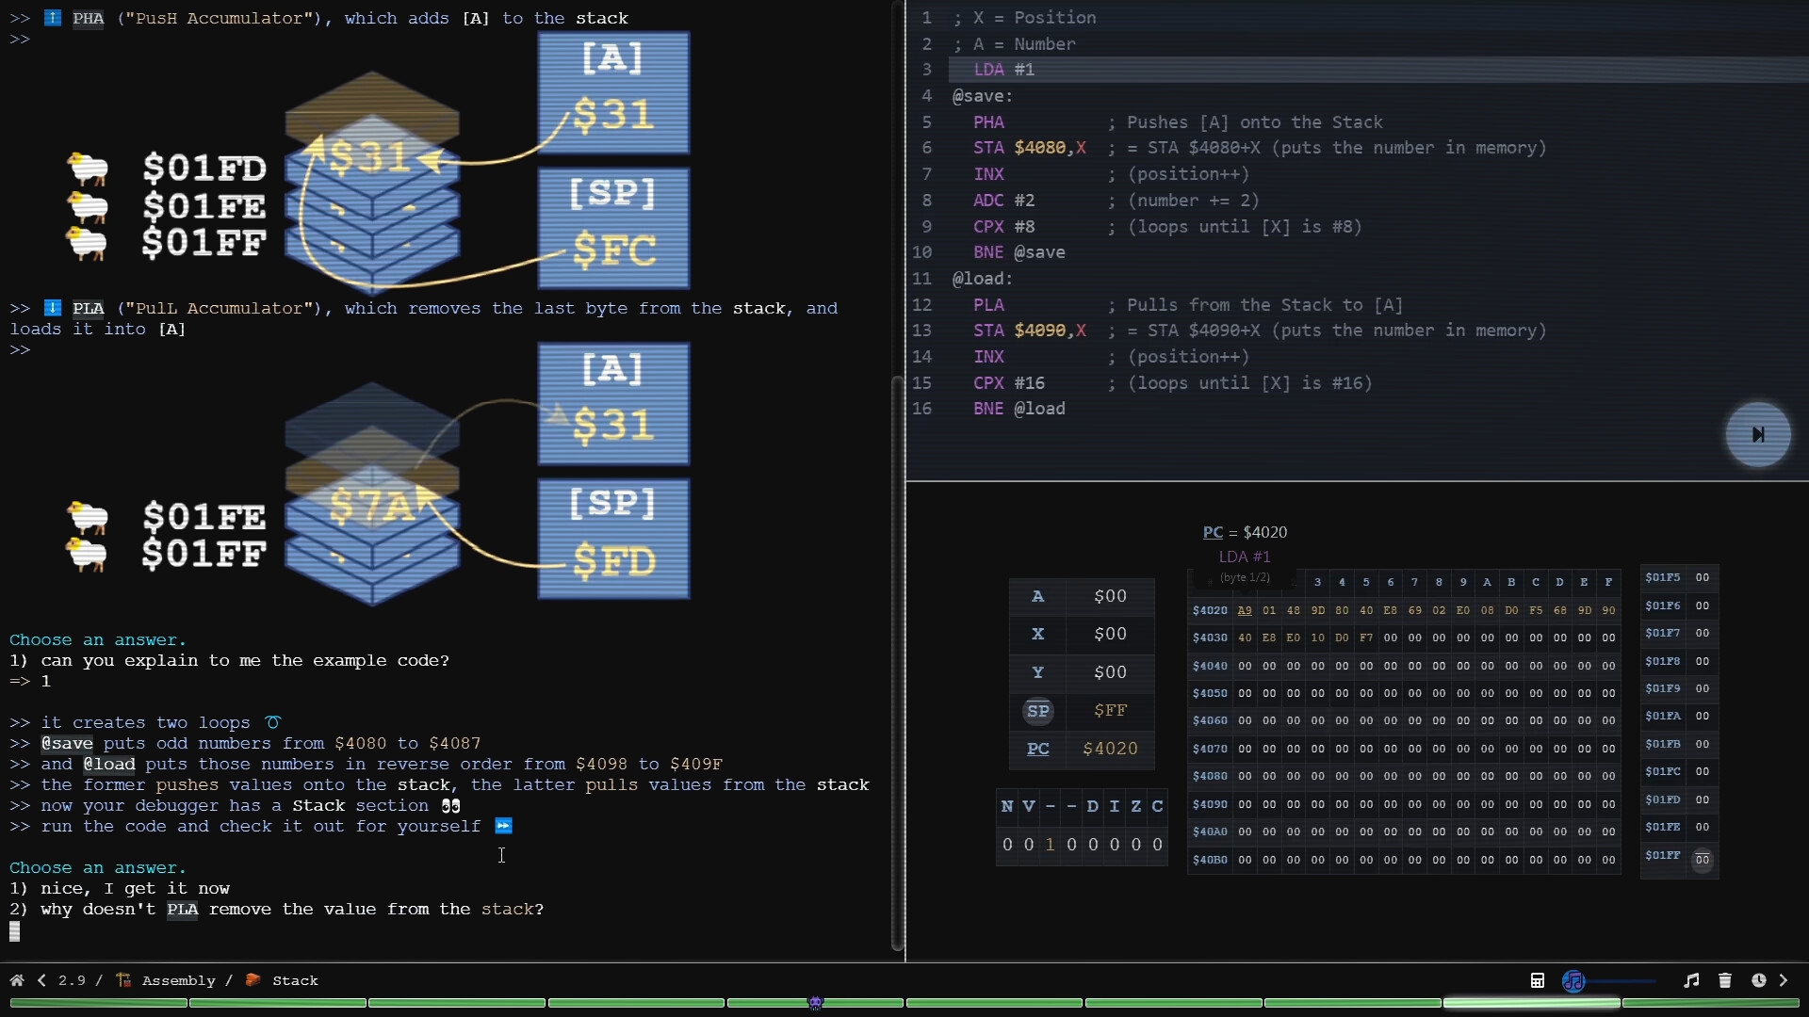The height and width of the screenshot is (1017, 1809).
Task: Click the clipboard icon beside PHA
Action: (53, 17)
